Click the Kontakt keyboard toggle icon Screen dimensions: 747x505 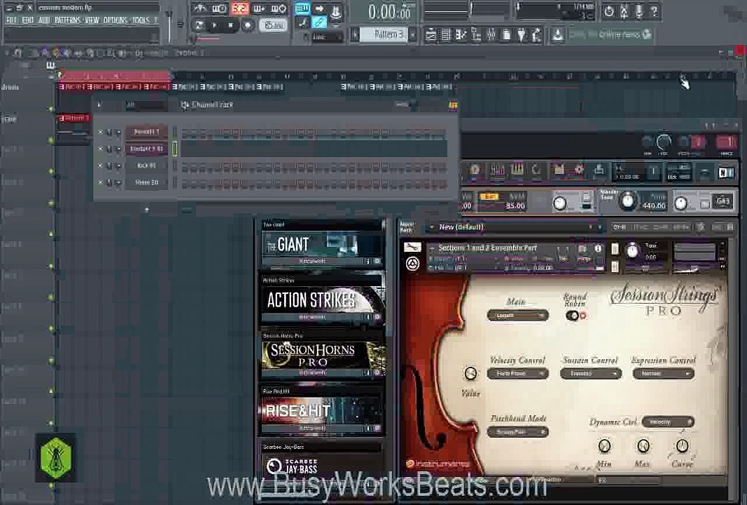coord(518,170)
